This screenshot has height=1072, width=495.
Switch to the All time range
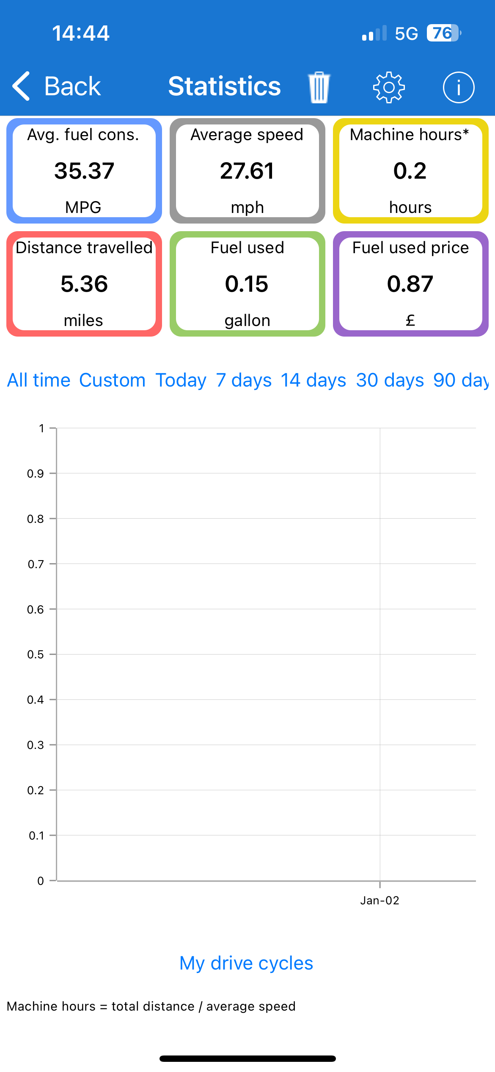(39, 380)
